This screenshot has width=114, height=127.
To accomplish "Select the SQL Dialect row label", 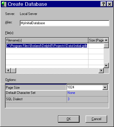I will pos(36,99).
